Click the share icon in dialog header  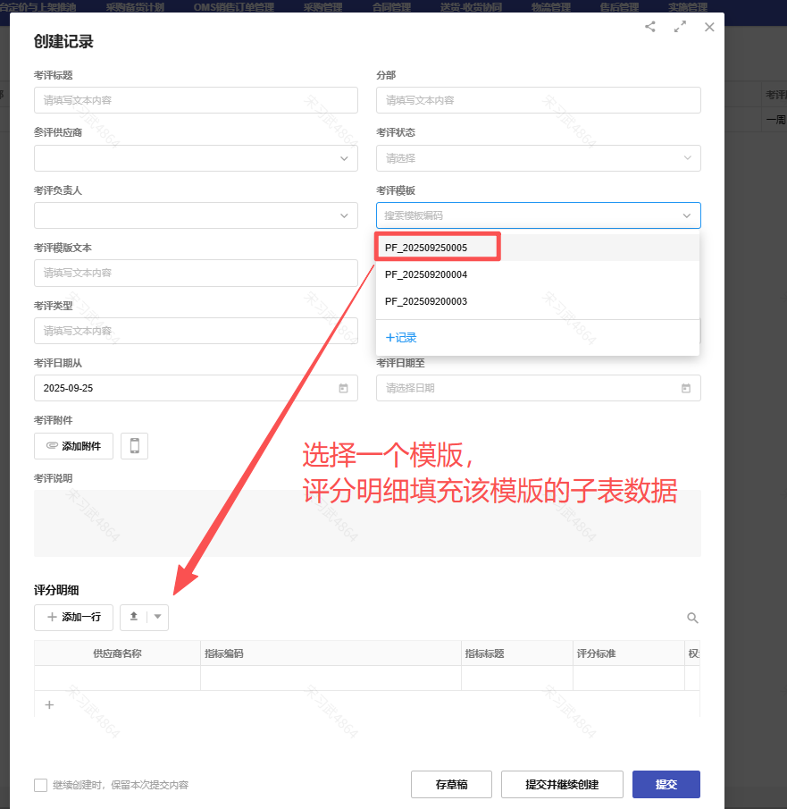click(650, 27)
